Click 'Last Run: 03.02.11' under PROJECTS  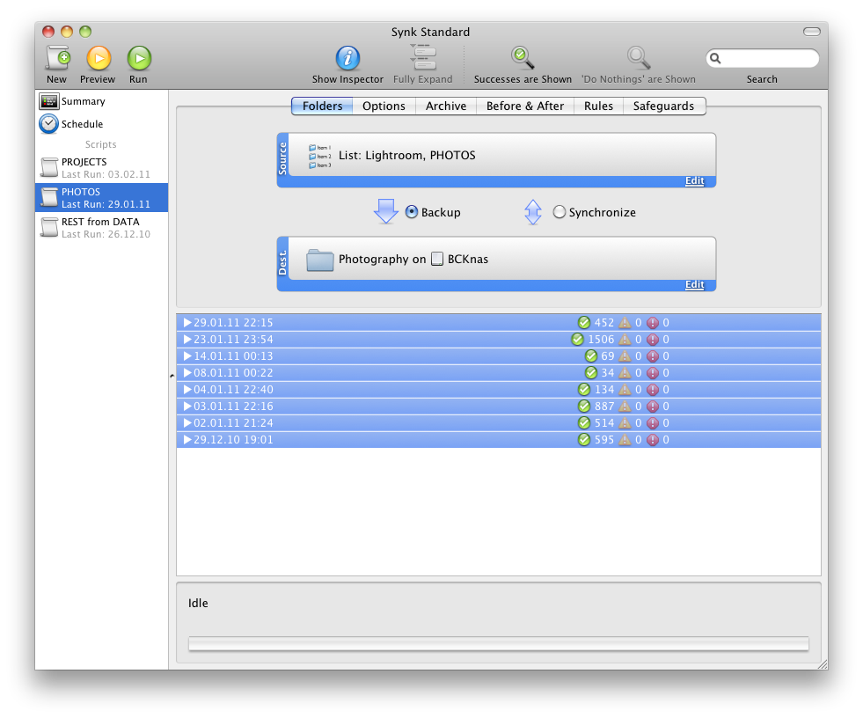(x=106, y=174)
